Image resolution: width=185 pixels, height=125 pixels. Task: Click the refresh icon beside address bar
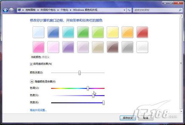[x=129, y=10]
